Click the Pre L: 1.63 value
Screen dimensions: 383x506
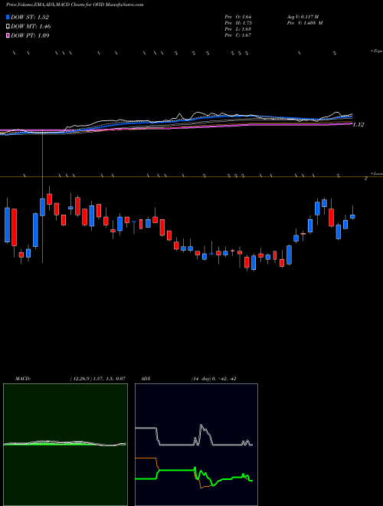[x=238, y=29]
